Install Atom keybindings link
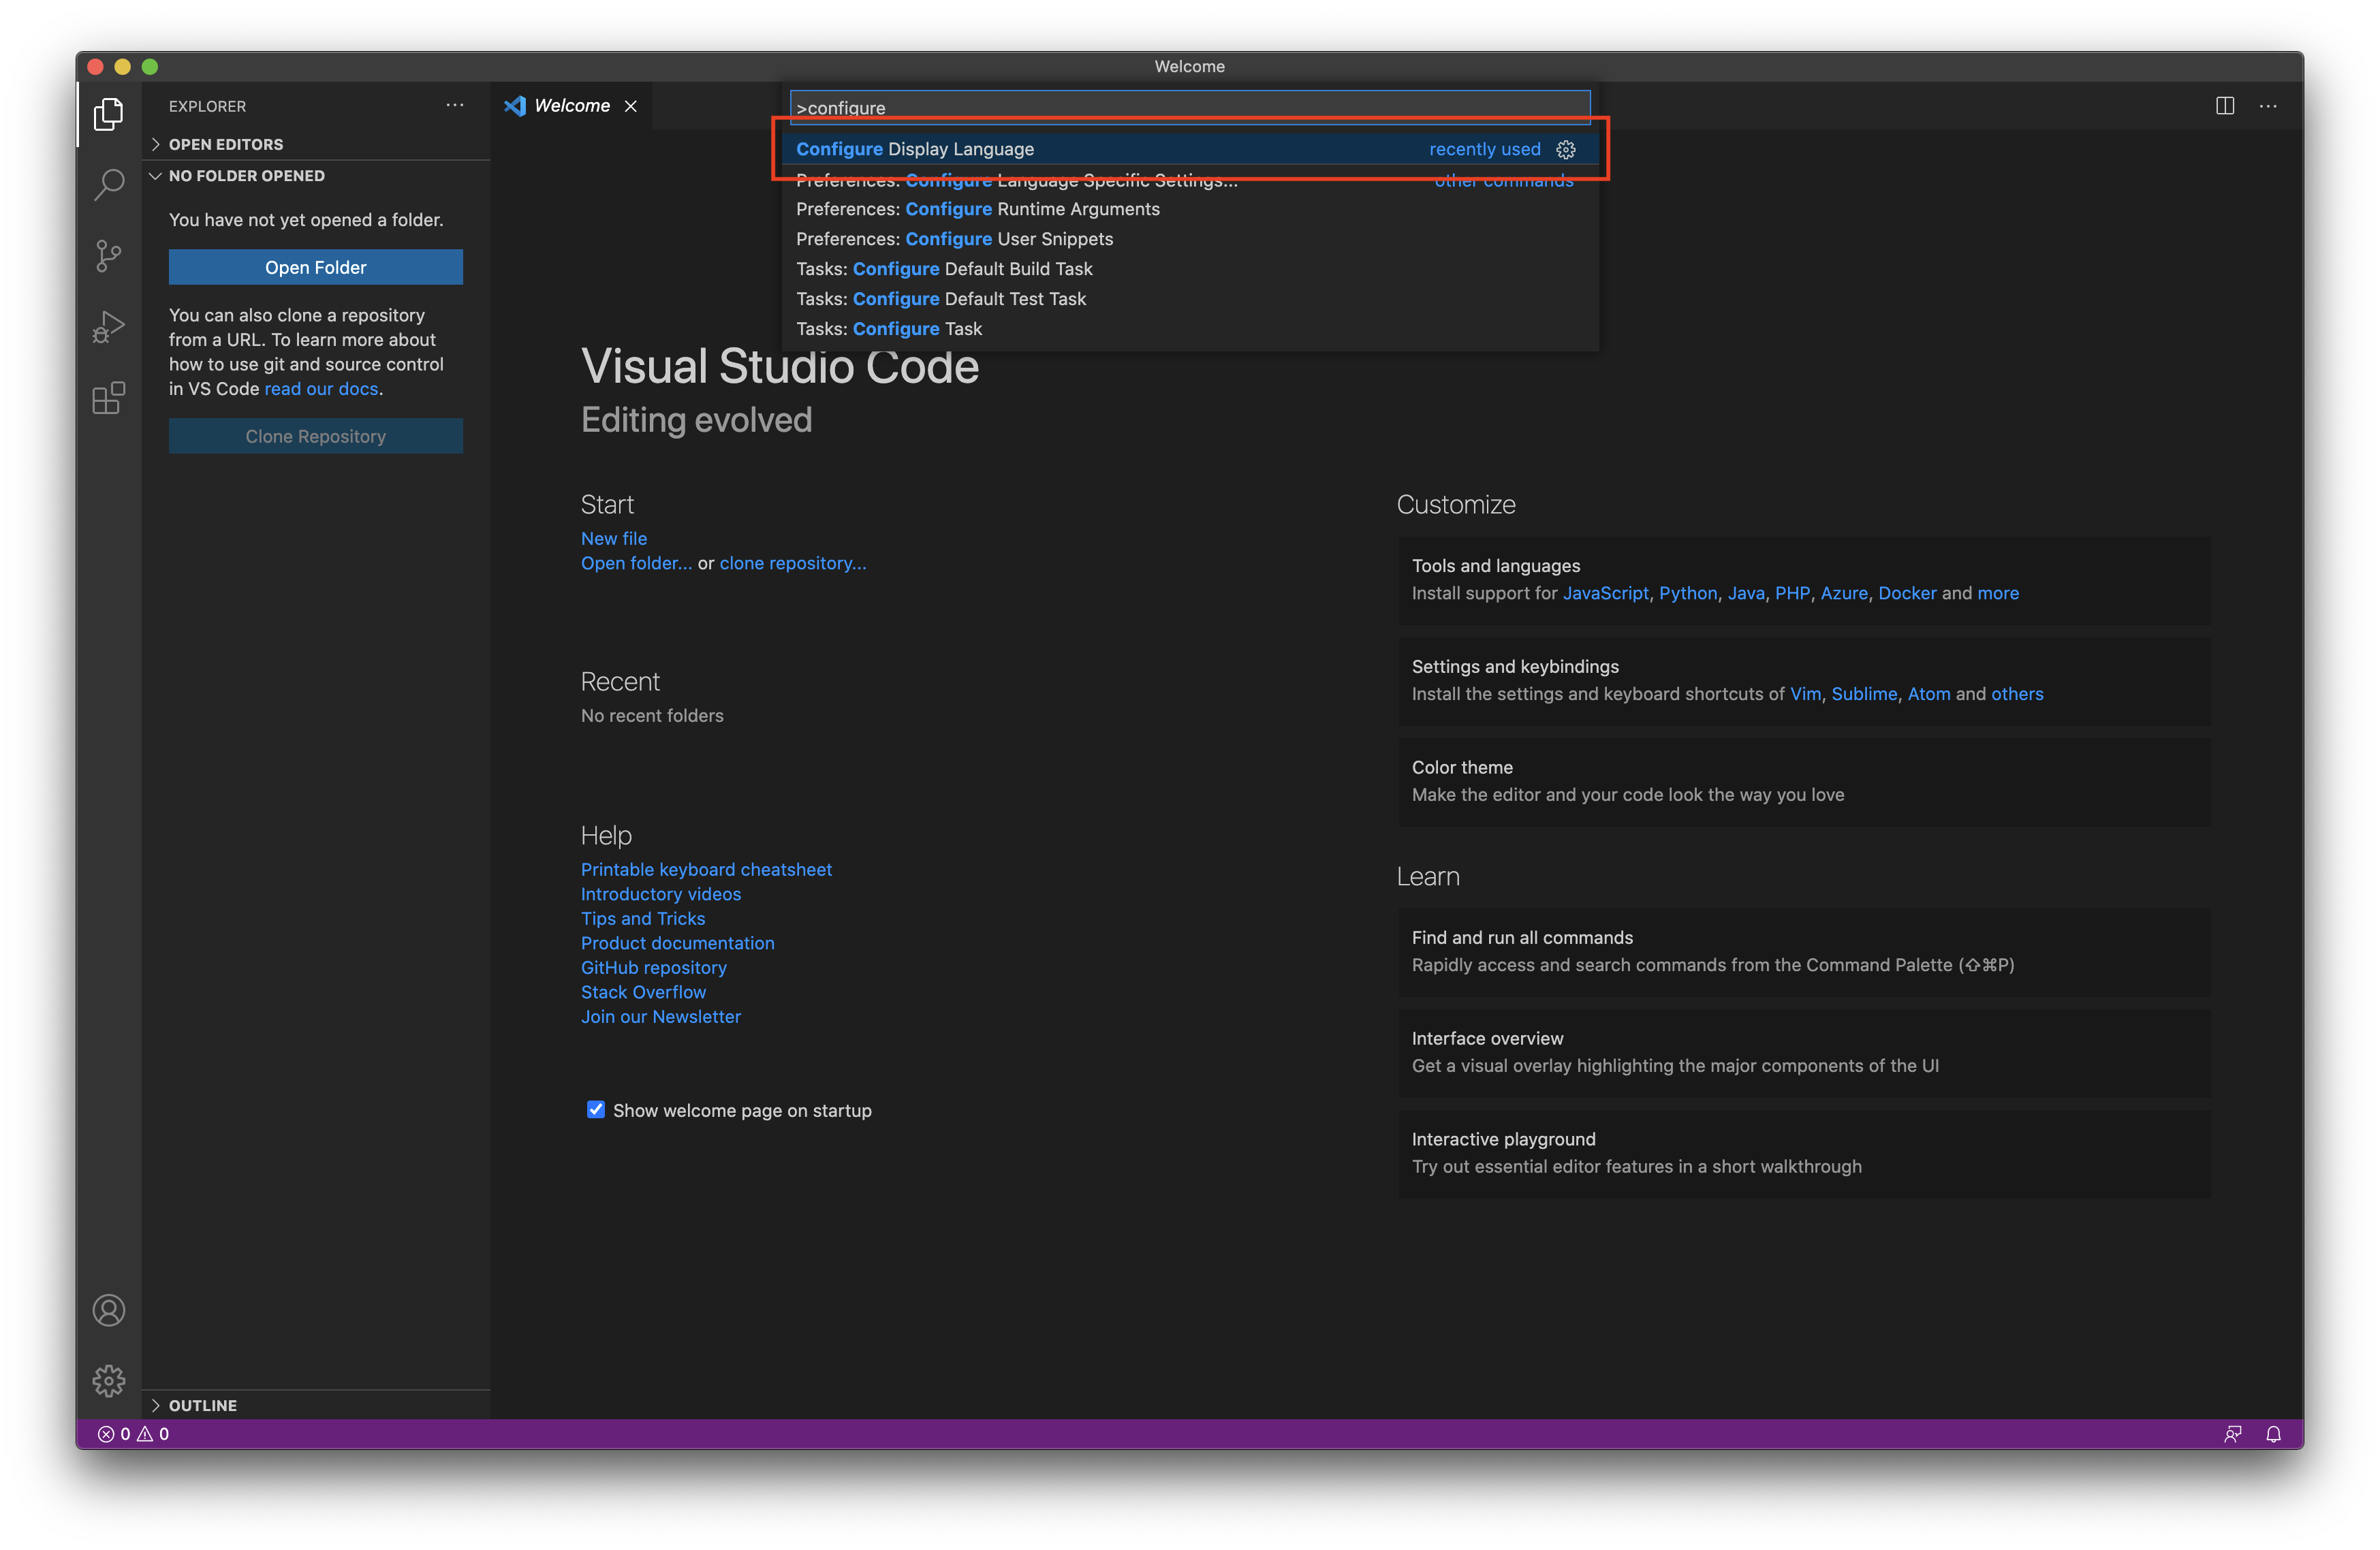This screenshot has width=2380, height=1550. coord(1929,694)
